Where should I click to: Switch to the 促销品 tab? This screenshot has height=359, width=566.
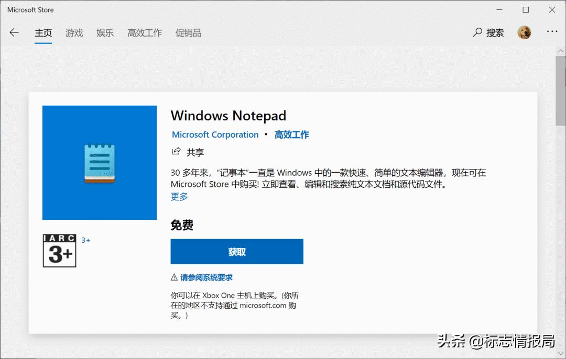(x=189, y=33)
